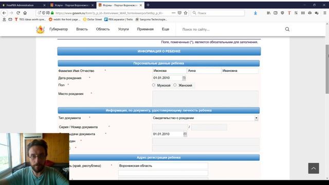The image size is (329, 185).
Task: Toggle the browser sidebar icon
Action: [x=276, y=13]
